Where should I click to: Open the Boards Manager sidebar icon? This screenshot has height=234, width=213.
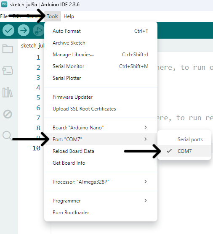(8, 71)
